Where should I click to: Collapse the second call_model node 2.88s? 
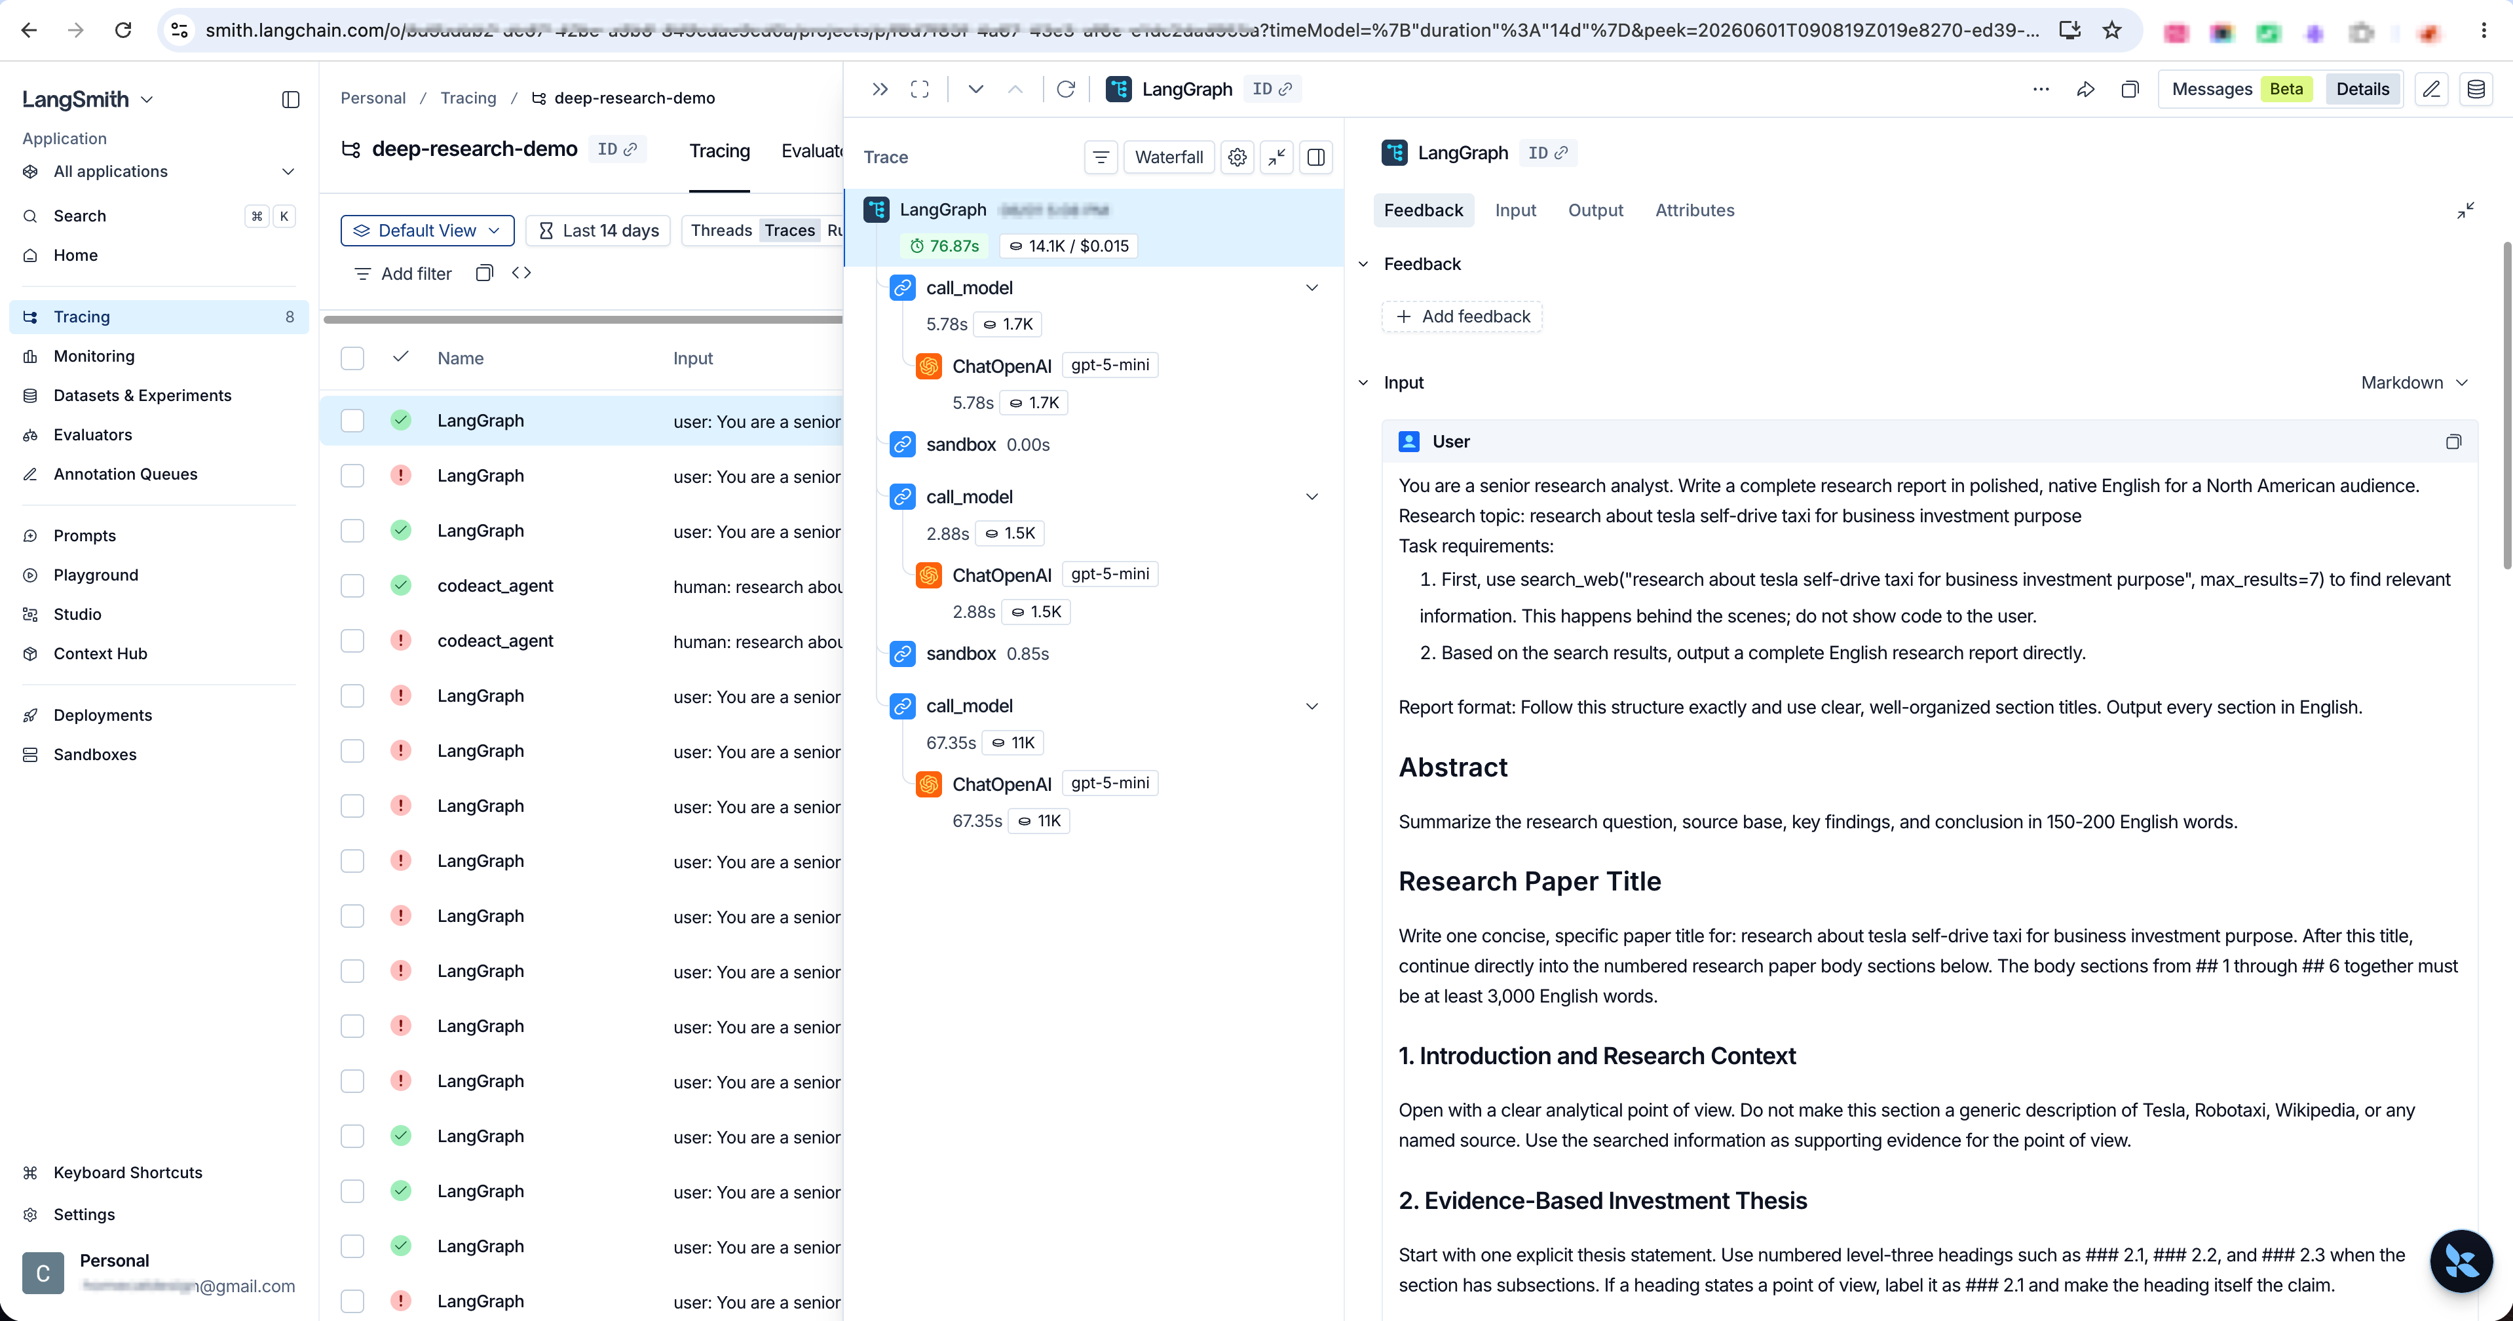[1312, 497]
